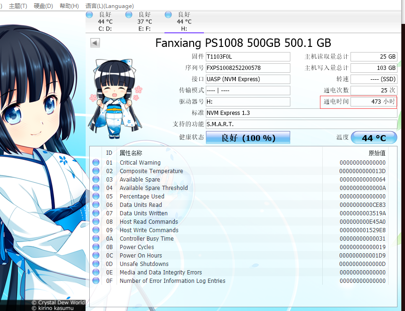The image size is (405, 311).
Task: Click the firmware field T1103F0L
Action: point(248,57)
